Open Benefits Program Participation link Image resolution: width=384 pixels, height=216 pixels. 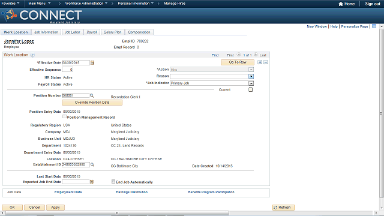(x=211, y=192)
